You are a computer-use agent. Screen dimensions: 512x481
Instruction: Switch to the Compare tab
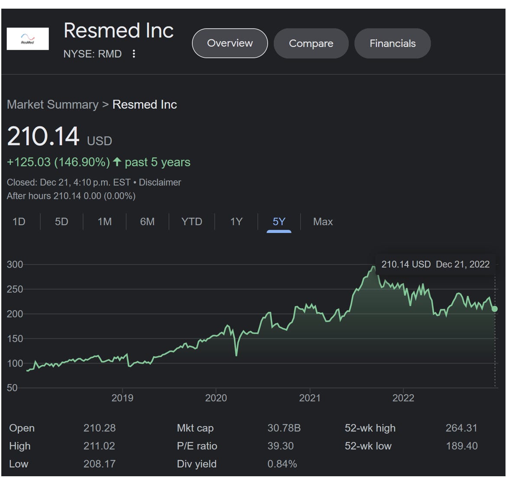311,43
